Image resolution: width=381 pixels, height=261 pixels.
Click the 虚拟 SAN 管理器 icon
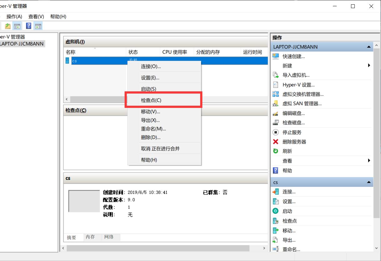(275, 104)
